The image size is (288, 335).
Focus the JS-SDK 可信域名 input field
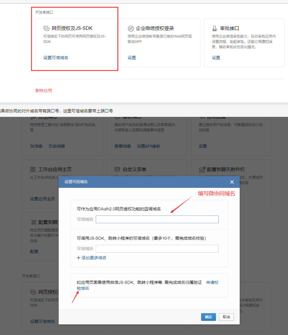pos(157,248)
